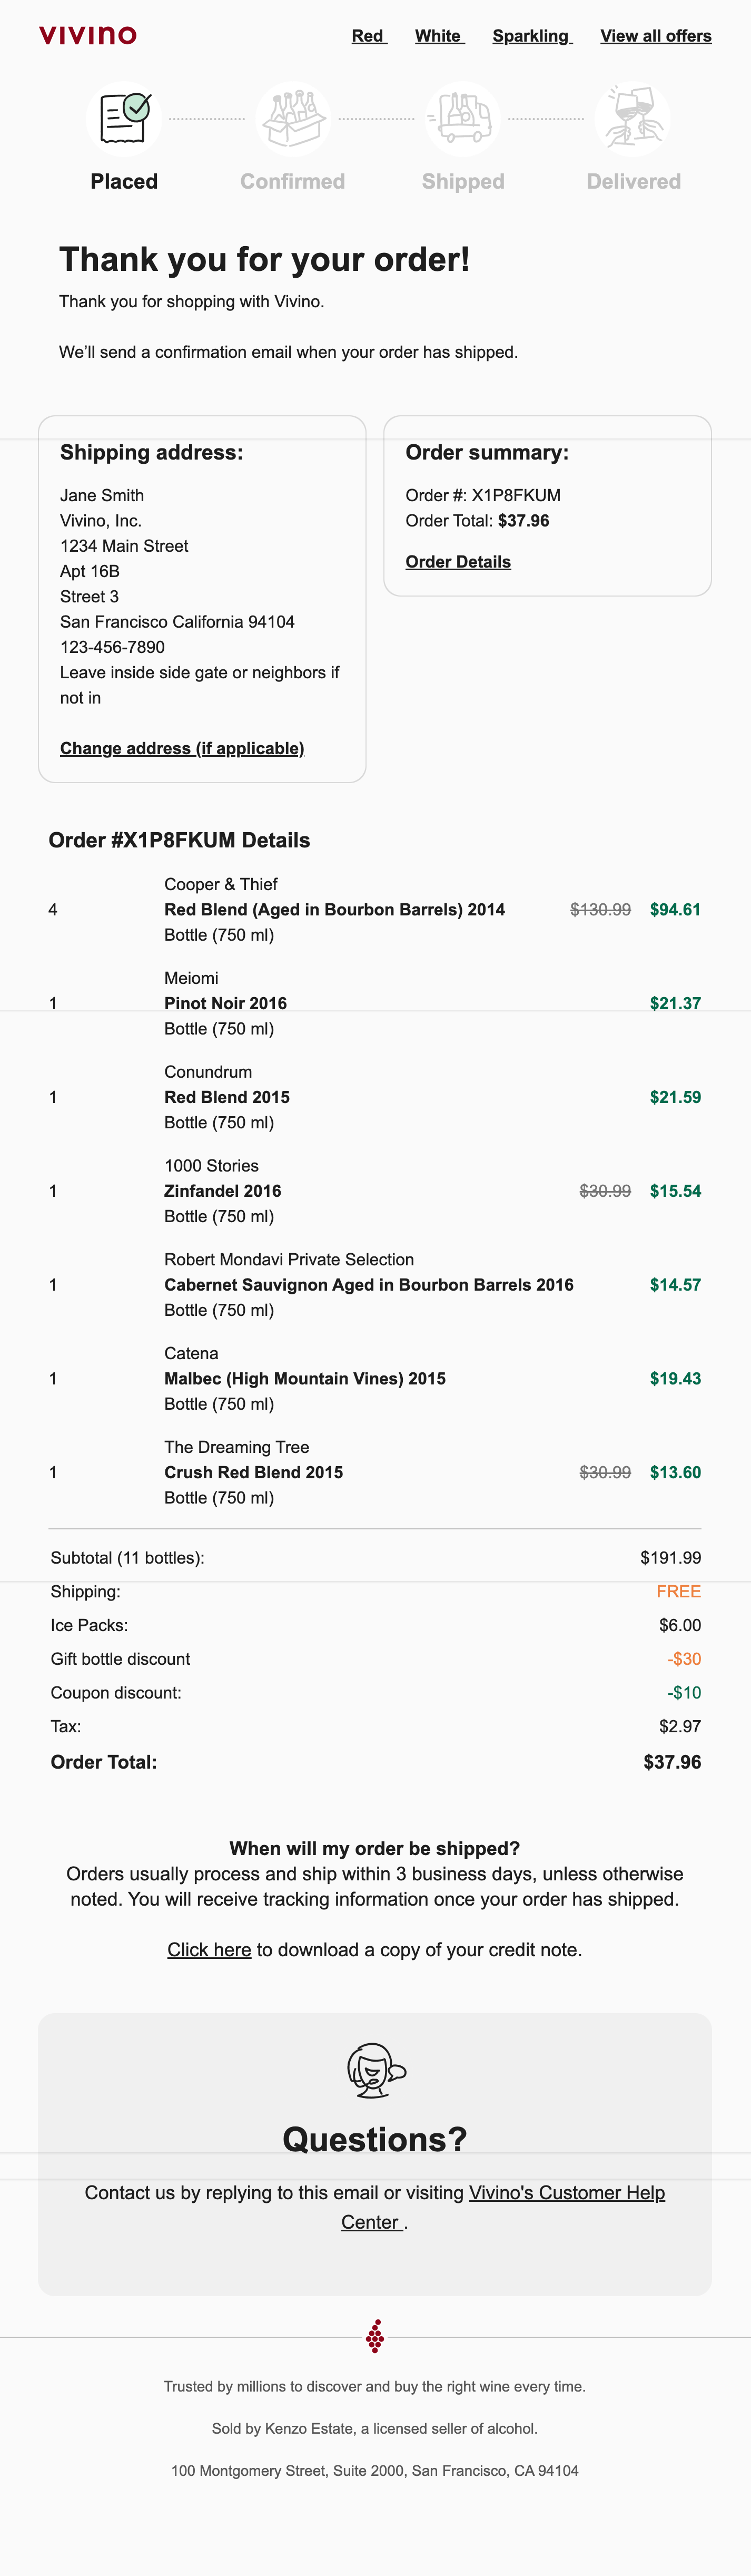The height and width of the screenshot is (2576, 751).
Task: Click the Vivino logo
Action: pyautogui.click(x=88, y=35)
